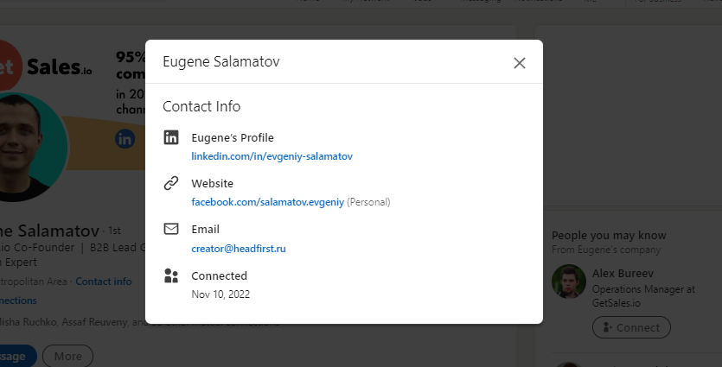Open the linkedin.com/in/evgeniy-salamatov profile link
Screen dimensions: 722x367
pyautogui.click(x=272, y=156)
